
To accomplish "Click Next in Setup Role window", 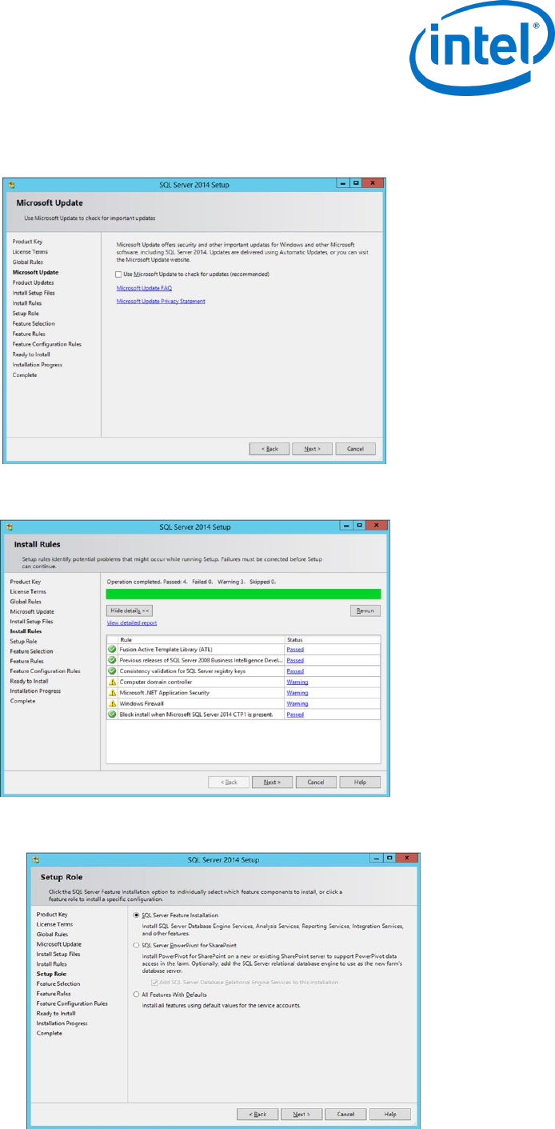I will [301, 1113].
